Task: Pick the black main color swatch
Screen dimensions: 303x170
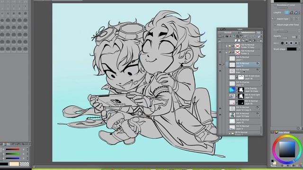Action: point(4,164)
